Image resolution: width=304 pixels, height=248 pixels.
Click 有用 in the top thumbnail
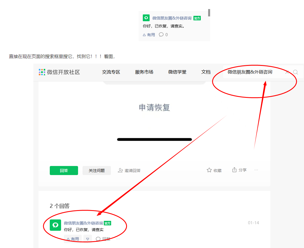pyautogui.click(x=149, y=35)
